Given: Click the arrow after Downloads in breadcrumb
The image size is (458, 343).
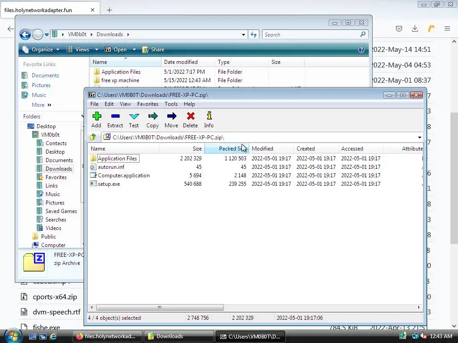Looking at the screenshot, I should pyautogui.click(x=128, y=34).
